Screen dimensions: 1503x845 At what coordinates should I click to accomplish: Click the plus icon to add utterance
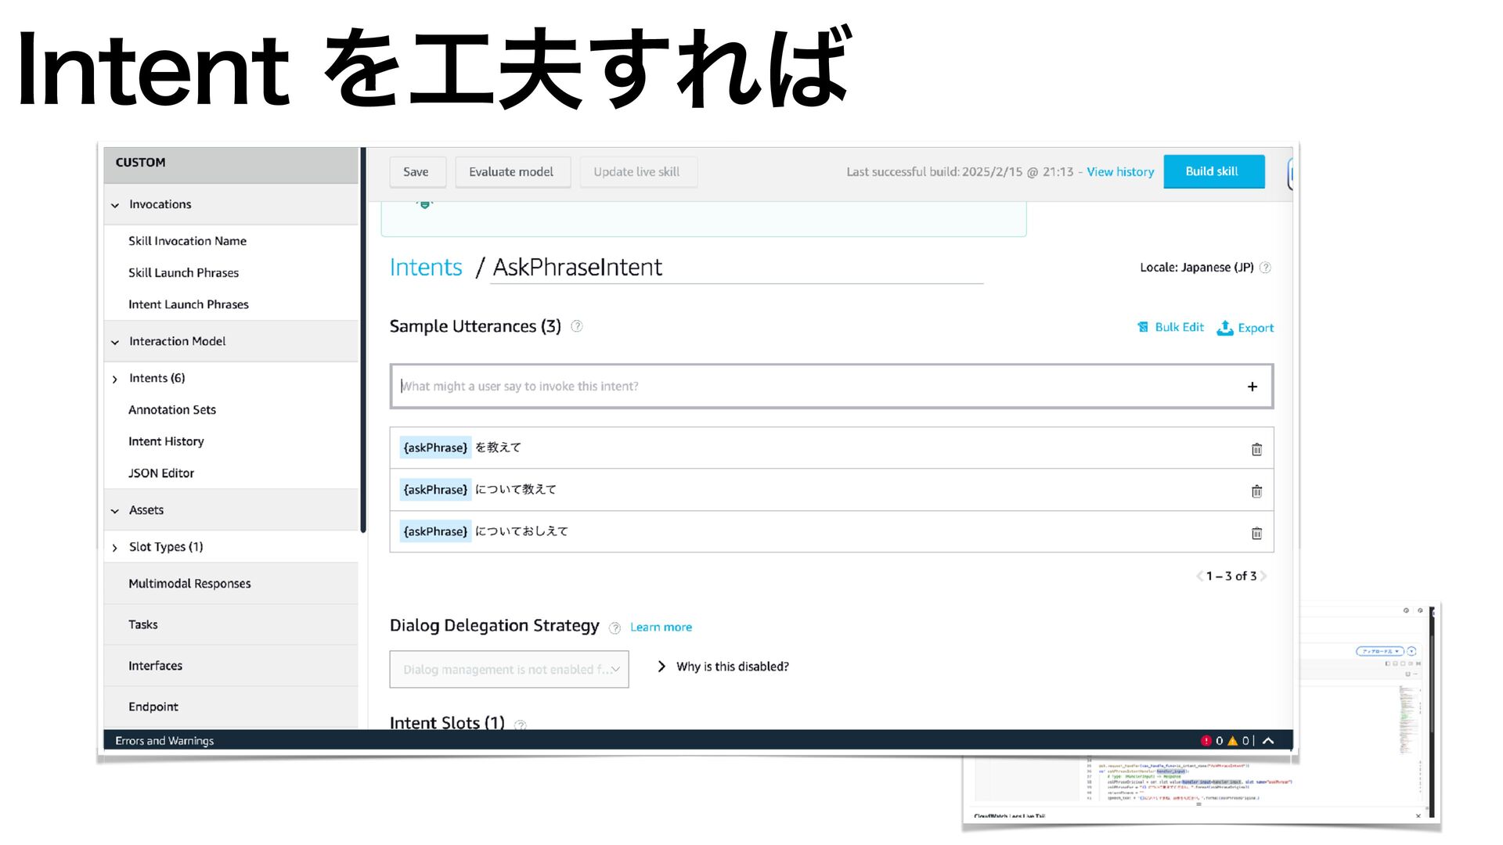point(1252,387)
